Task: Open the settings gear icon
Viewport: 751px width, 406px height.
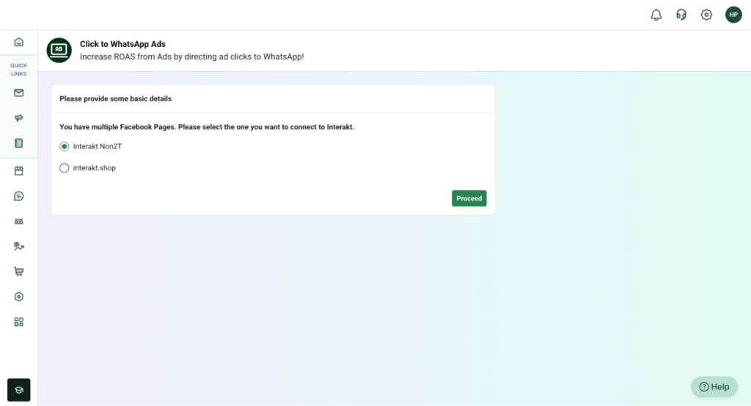Action: (706, 15)
